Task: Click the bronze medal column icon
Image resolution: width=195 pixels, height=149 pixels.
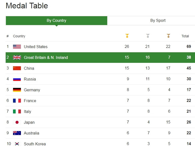Action: pos(168,36)
